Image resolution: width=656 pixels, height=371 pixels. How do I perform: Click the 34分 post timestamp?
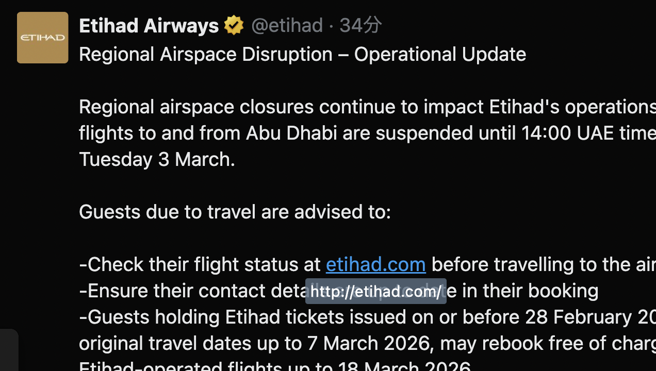(x=360, y=25)
